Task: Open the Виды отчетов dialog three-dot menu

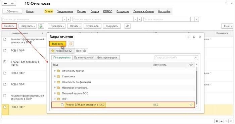Action: [x=188, y=37]
